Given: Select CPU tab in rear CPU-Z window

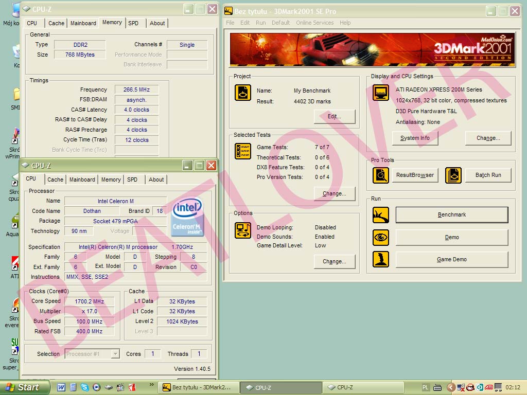Looking at the screenshot, I should click(32, 23).
